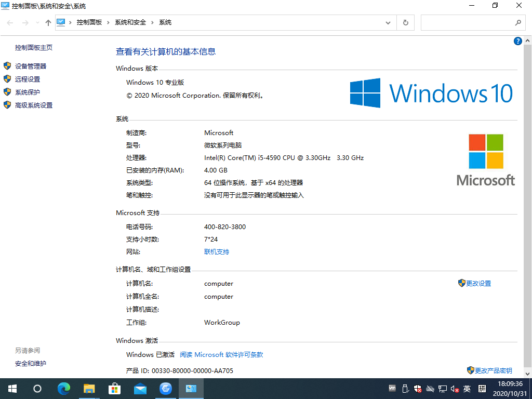Click the muted volume icon in tray
Image resolution: width=532 pixels, height=399 pixels.
point(455,389)
